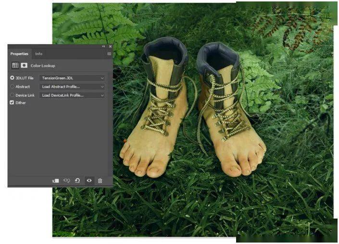This screenshot has width=339, height=244.
Task: Select the Abstract radio button
Action: click(x=12, y=86)
